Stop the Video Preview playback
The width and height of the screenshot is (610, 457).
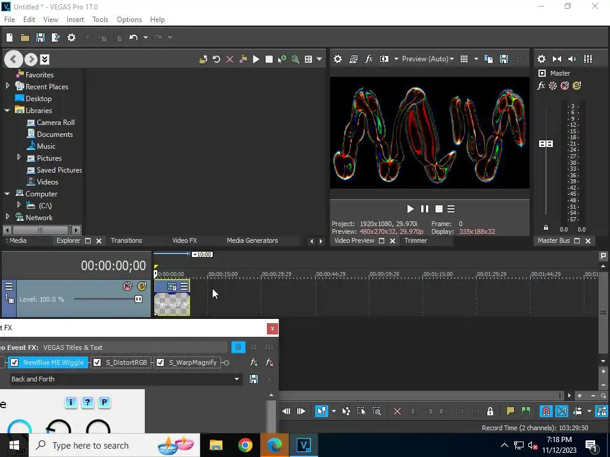(x=439, y=209)
